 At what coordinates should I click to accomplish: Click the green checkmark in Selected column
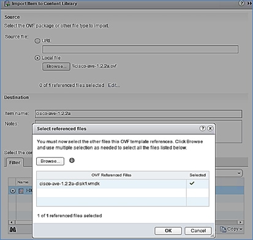[192, 183]
